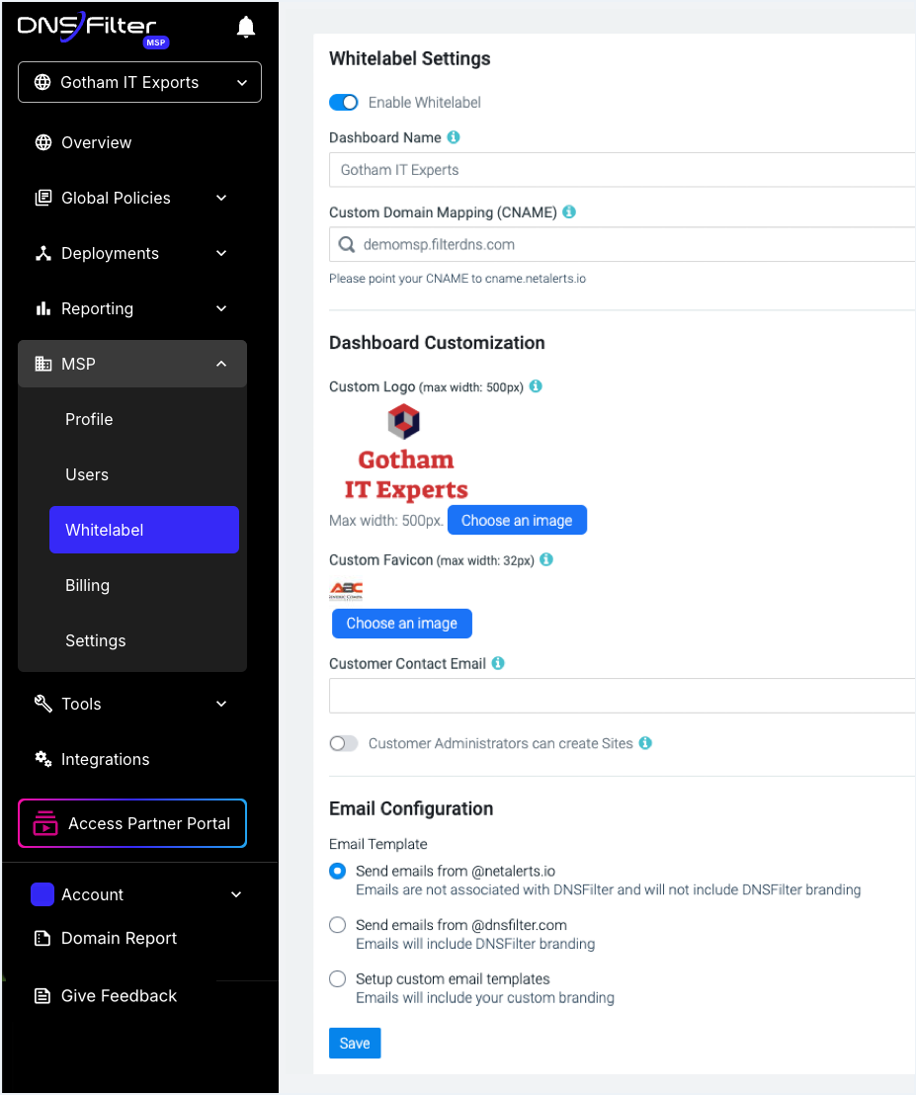Click info icon beside create Sites option
This screenshot has height=1095, width=916.
tap(646, 743)
